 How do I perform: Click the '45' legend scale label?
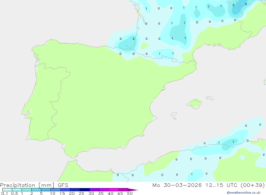coord(120,193)
